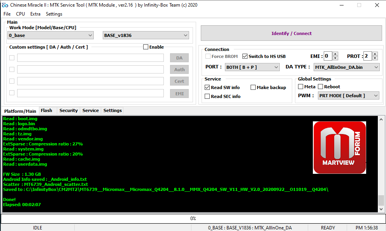This screenshot has width=386, height=231.
Task: Click the READY status bar entry
Action: (x=328, y=228)
